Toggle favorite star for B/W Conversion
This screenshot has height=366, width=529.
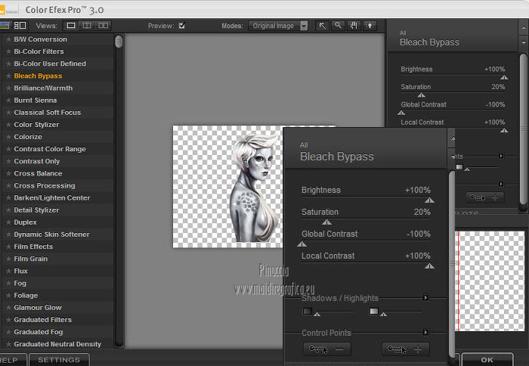point(8,39)
